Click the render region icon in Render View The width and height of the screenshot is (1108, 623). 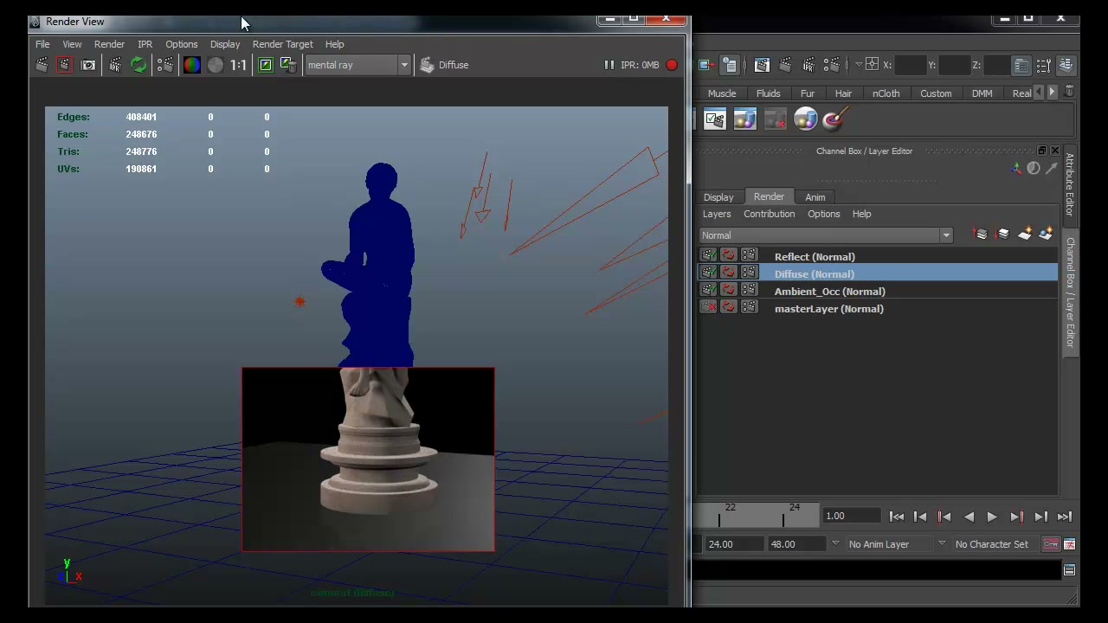click(64, 65)
